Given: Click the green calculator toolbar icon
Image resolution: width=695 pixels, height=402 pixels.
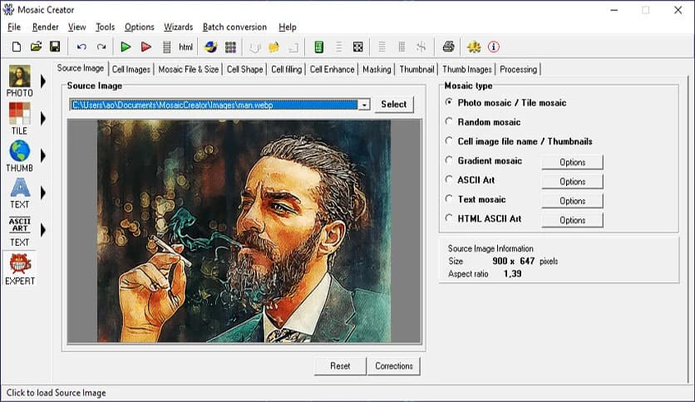Looking at the screenshot, I should (318, 47).
